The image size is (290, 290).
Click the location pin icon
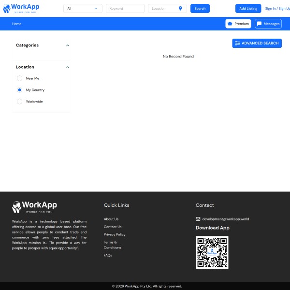click(180, 8)
